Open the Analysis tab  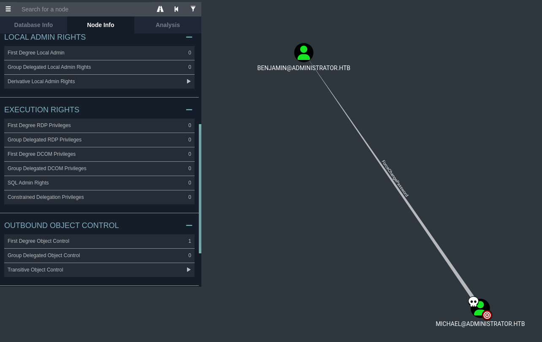click(168, 25)
